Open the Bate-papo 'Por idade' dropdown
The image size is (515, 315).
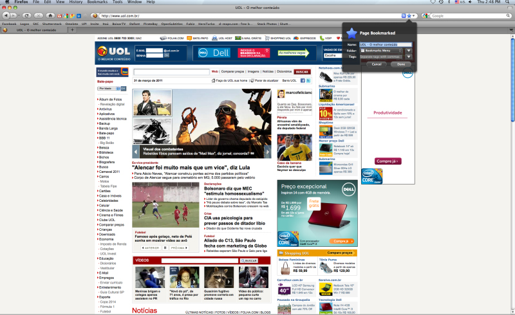coord(109,89)
